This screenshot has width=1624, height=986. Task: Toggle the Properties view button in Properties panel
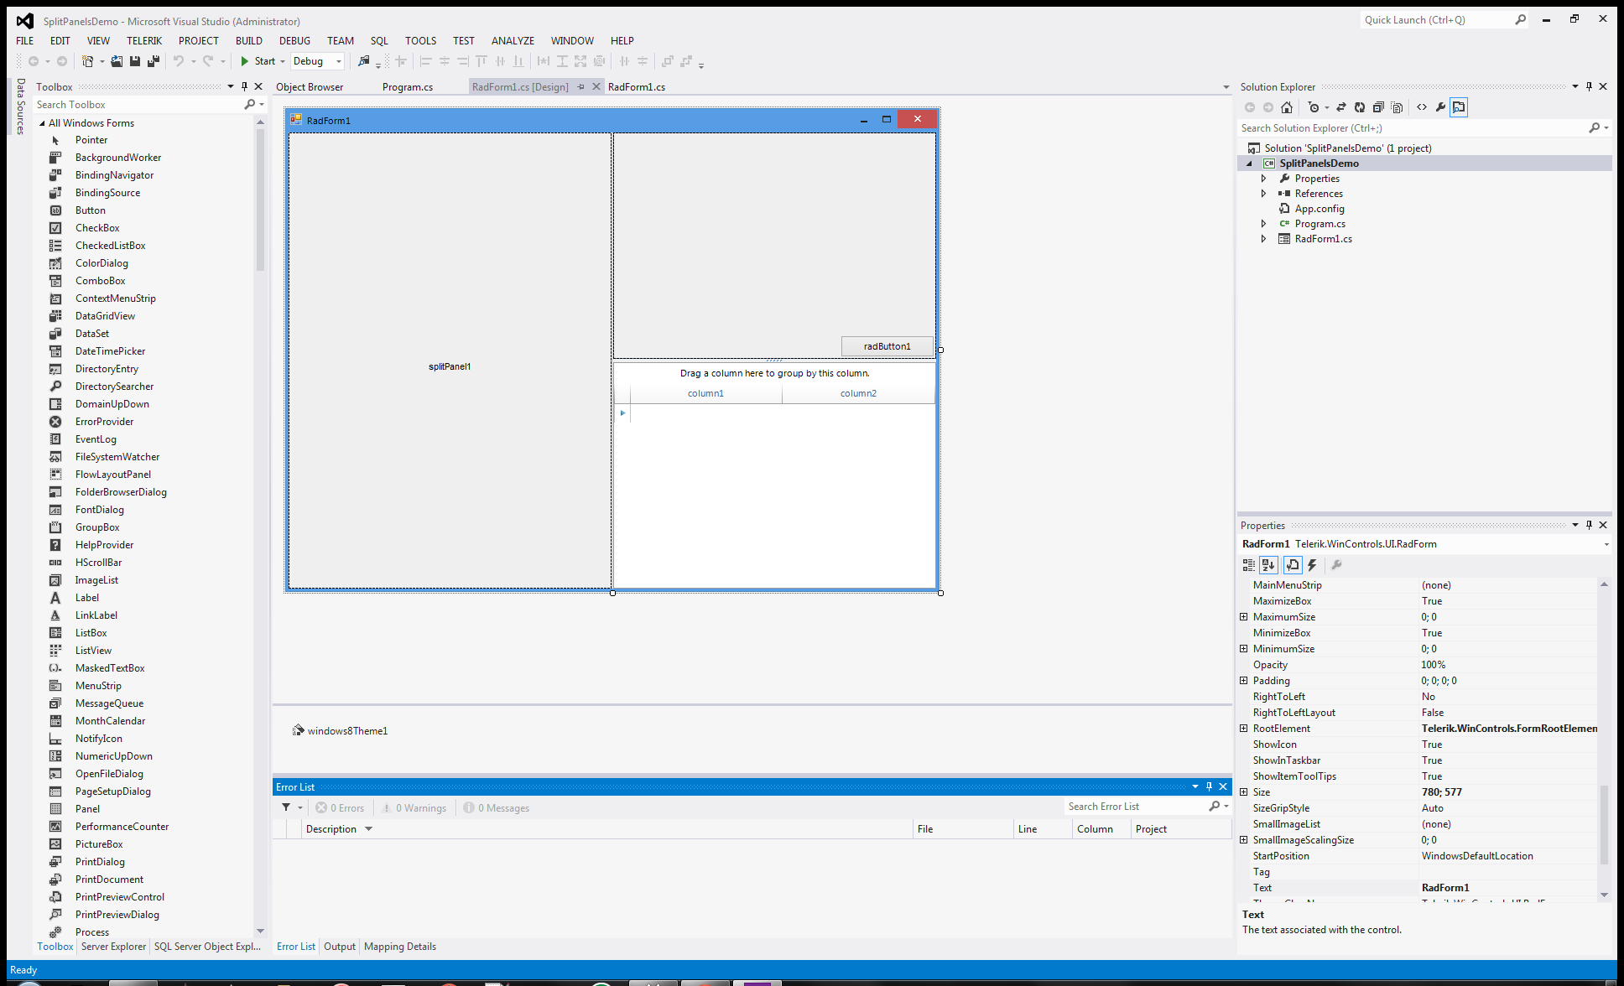coord(1293,565)
